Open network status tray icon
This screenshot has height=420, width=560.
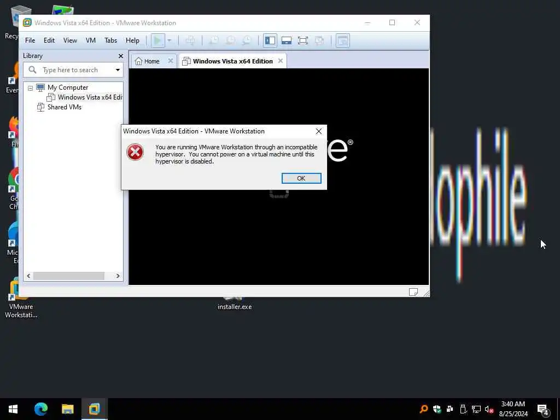476,409
